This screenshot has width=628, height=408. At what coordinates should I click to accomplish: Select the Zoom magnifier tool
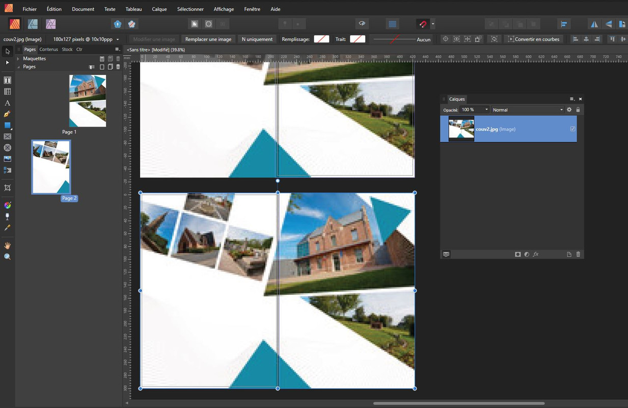[x=8, y=257]
